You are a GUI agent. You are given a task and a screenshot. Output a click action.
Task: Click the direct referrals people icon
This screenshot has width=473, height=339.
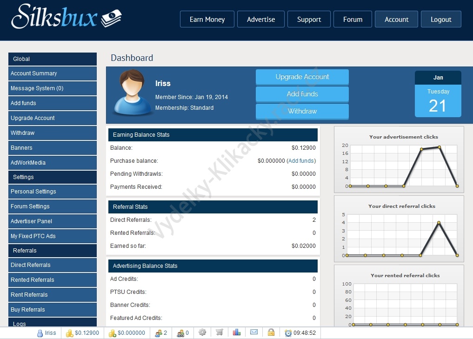pyautogui.click(x=159, y=333)
